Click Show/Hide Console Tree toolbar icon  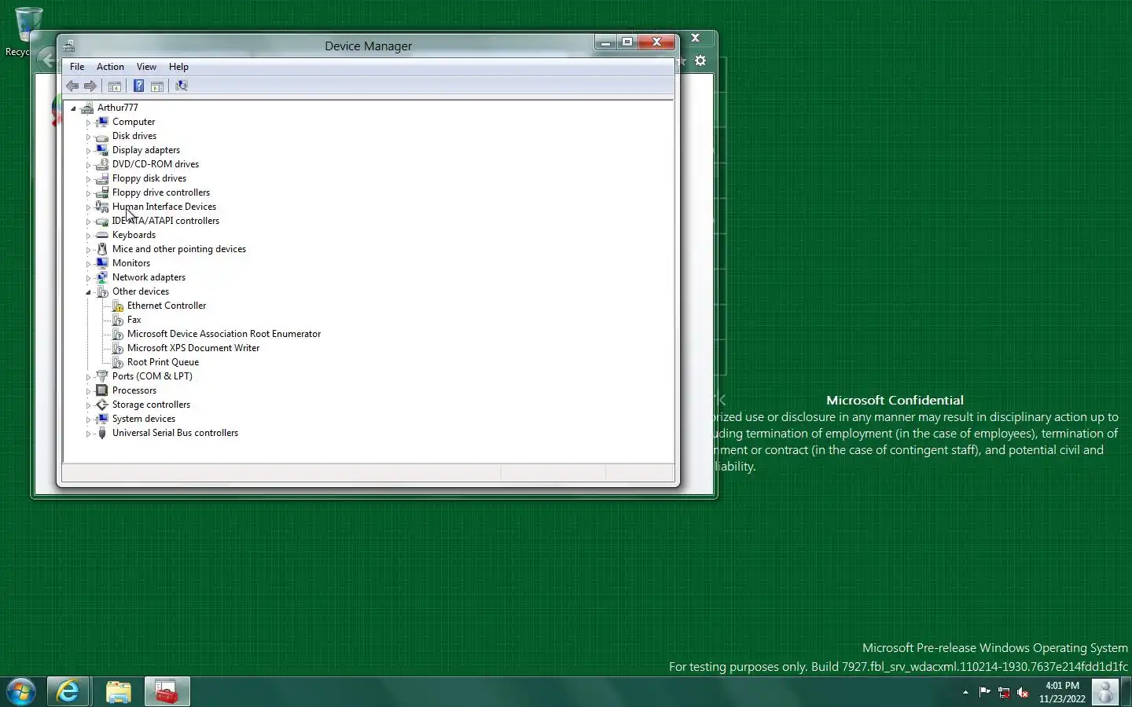coord(115,86)
